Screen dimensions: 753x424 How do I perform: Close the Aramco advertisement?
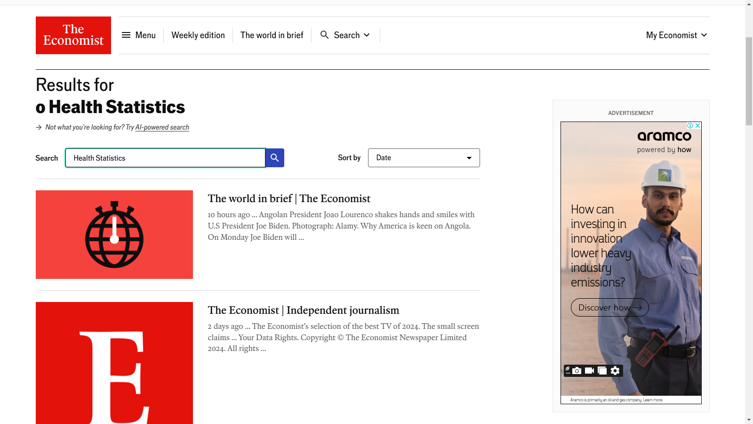[x=698, y=126]
